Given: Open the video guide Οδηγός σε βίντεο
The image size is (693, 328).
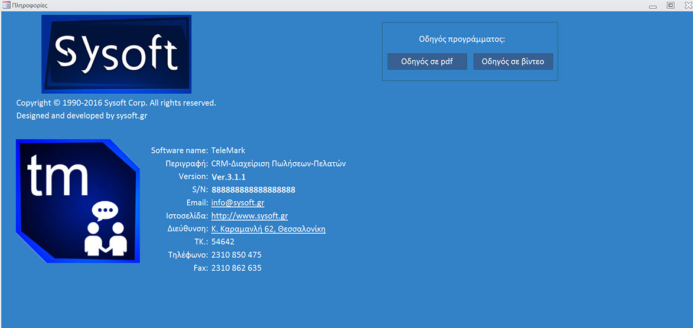Looking at the screenshot, I should [x=513, y=61].
